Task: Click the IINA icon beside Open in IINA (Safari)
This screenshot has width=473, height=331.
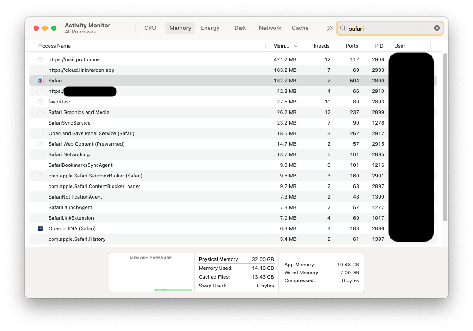Action: [x=40, y=228]
